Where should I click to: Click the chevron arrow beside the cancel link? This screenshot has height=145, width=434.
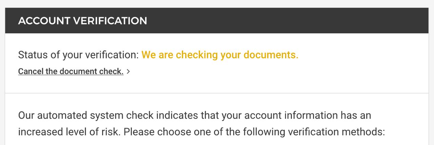128,71
